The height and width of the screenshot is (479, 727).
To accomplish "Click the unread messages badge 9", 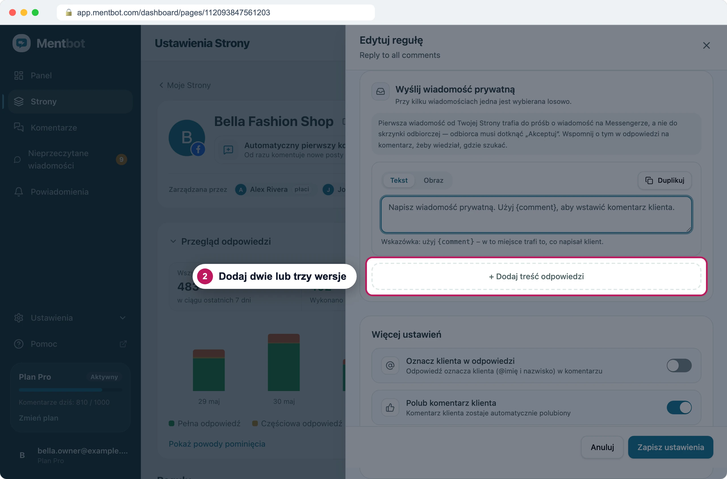I will (121, 159).
